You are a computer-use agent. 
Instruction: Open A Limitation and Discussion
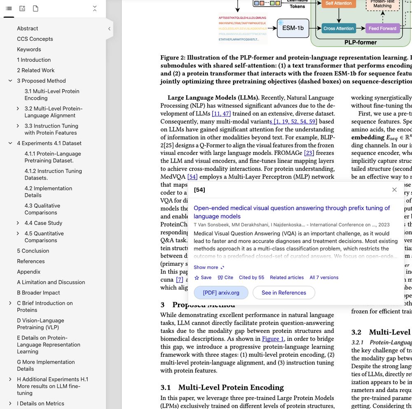pos(51,283)
